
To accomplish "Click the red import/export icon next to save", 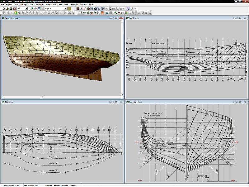I will pyautogui.click(x=15, y=9).
